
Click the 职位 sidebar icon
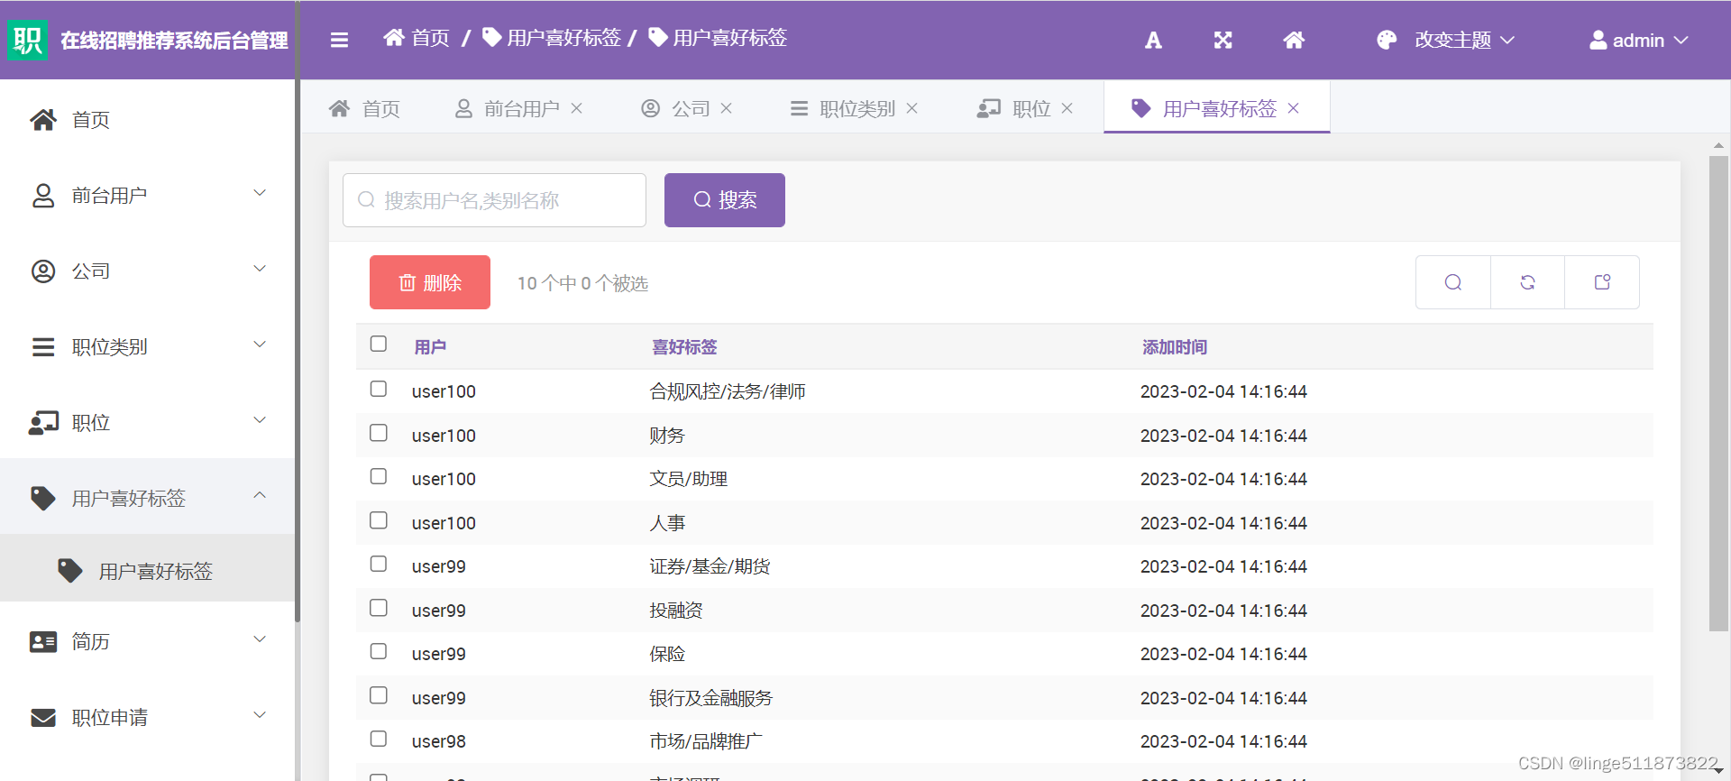[x=43, y=423]
